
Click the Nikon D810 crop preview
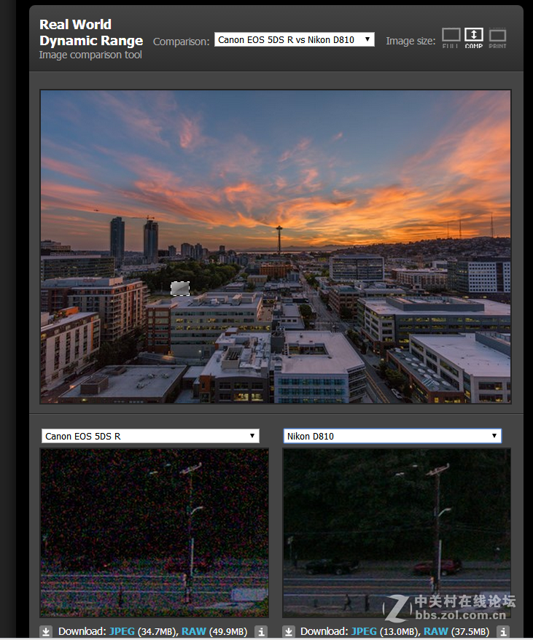396,532
